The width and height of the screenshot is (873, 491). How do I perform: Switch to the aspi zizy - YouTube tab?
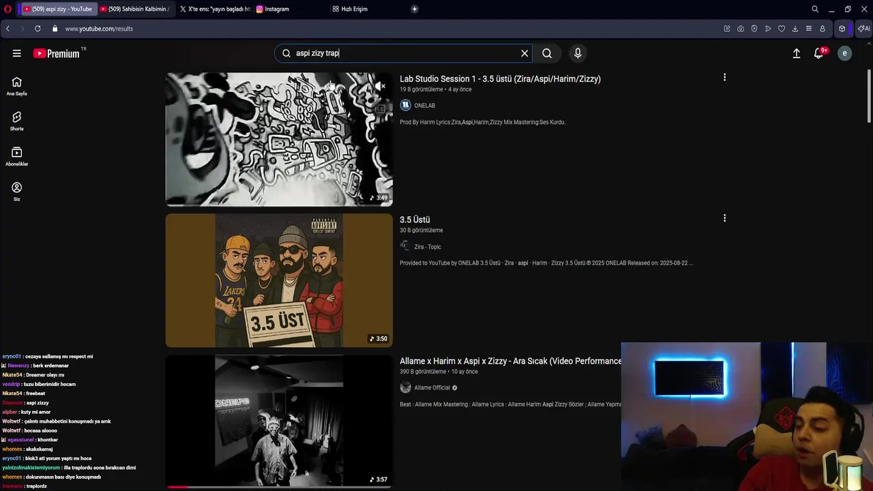click(57, 9)
